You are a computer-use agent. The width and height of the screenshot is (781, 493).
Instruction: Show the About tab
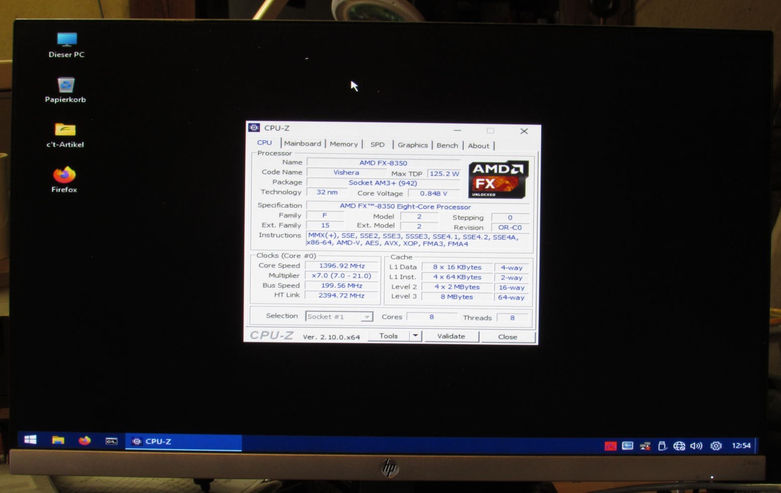pyautogui.click(x=478, y=146)
